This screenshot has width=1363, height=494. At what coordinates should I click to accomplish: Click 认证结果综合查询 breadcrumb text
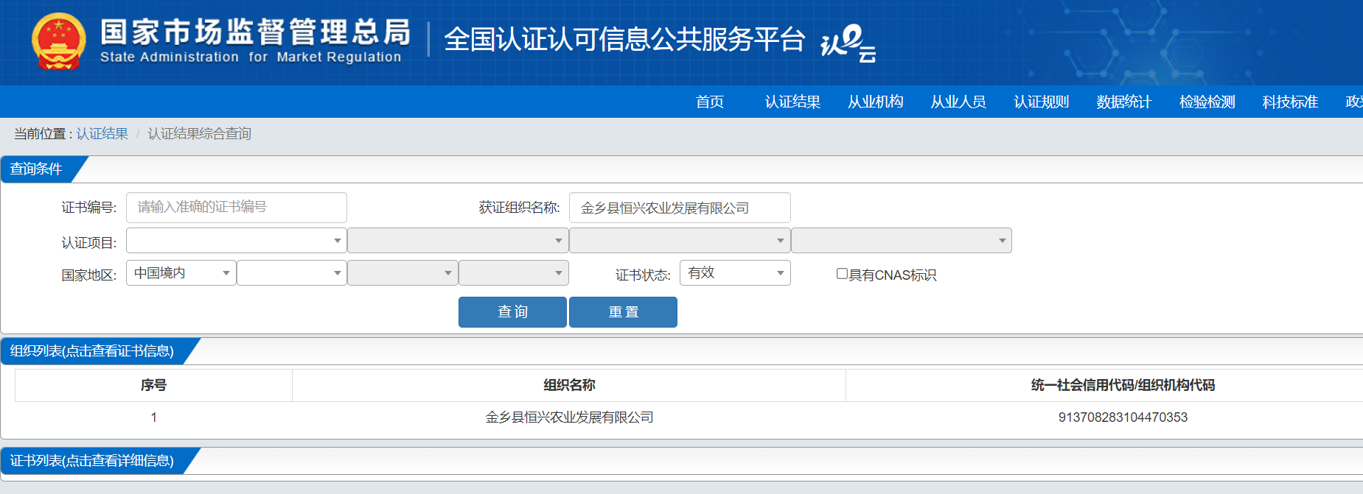point(199,133)
